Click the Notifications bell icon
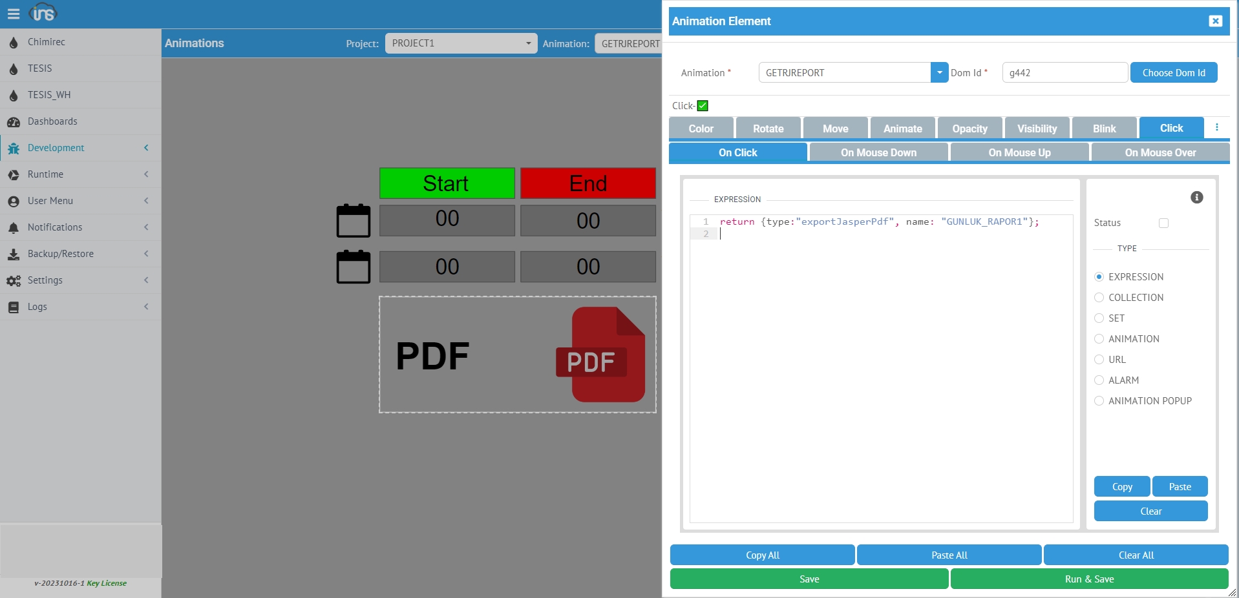This screenshot has width=1239, height=598. point(14,227)
